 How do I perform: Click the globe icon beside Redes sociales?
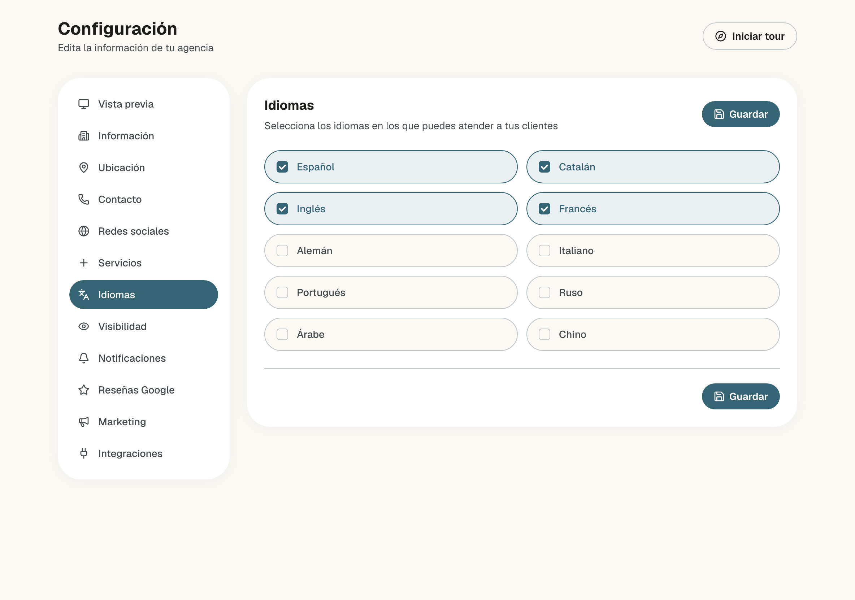click(x=84, y=231)
